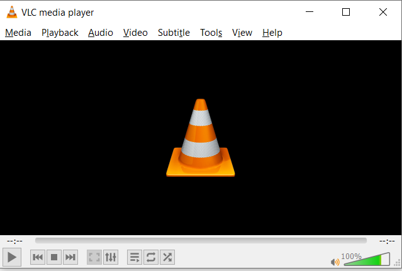Image resolution: width=402 pixels, height=271 pixels.
Task: Mute audio via speaker icon
Action: tap(335, 262)
